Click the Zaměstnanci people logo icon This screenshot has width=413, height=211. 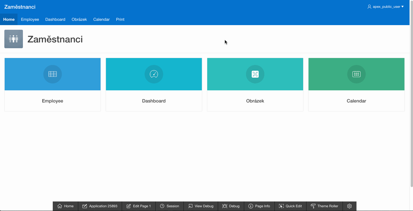pyautogui.click(x=14, y=39)
